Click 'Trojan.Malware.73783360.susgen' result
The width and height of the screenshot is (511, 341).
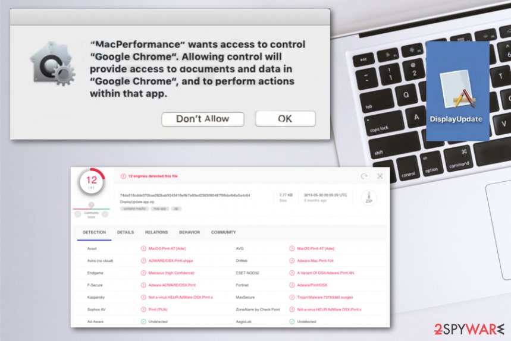tap(325, 298)
